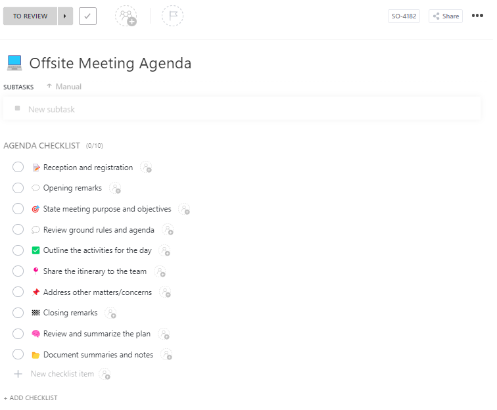Set priority with the flag icon
Viewport: 497px width, 410px height.
click(172, 16)
